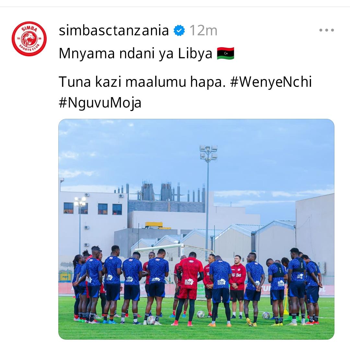Click the 12m post timestamp
The image size is (350, 351).
pyautogui.click(x=204, y=30)
